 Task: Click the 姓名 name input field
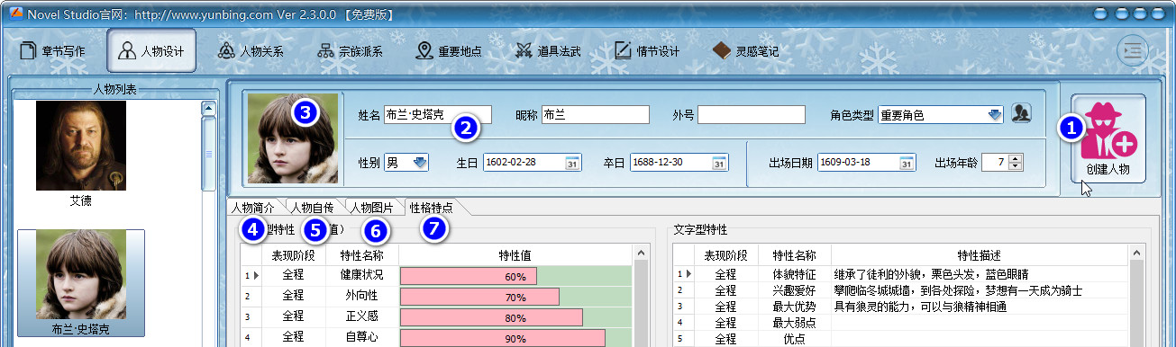(x=438, y=115)
